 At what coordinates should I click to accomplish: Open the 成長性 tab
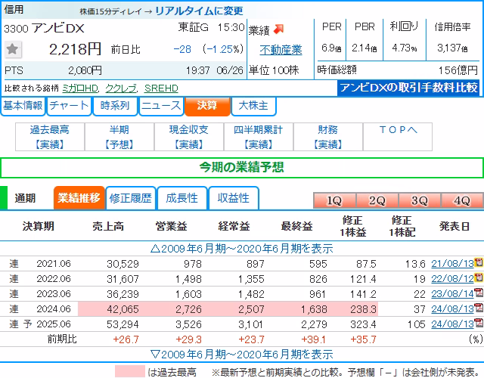181,198
